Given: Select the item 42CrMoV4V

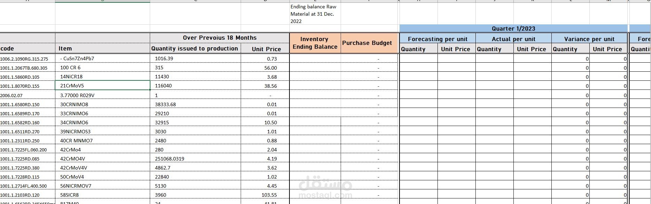Looking at the screenshot, I should [x=102, y=167].
